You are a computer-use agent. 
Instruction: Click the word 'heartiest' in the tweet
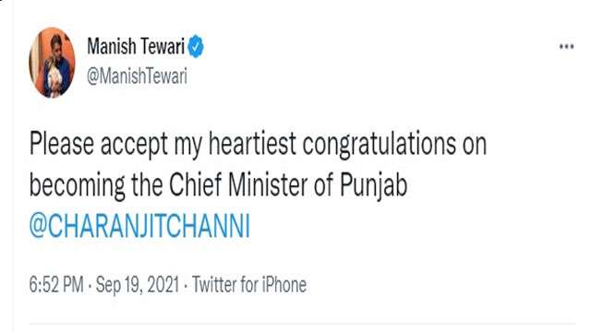[x=252, y=144]
